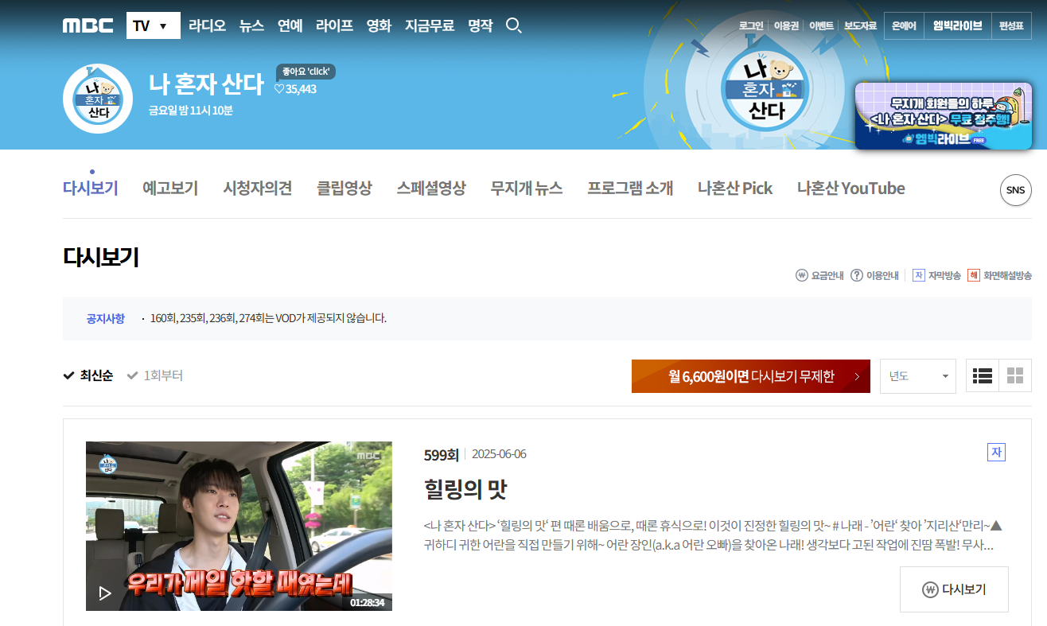This screenshot has height=626, width=1047.
Task: Click the 자막방송 subtitle badge icon
Action: click(920, 274)
